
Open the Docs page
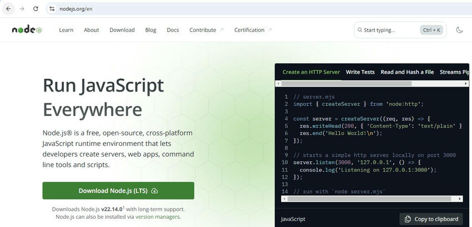[x=173, y=30]
